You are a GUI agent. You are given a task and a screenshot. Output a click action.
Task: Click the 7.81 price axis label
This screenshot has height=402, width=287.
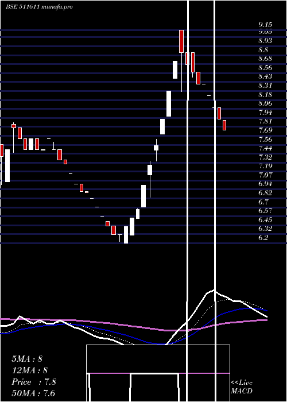click(x=265, y=121)
